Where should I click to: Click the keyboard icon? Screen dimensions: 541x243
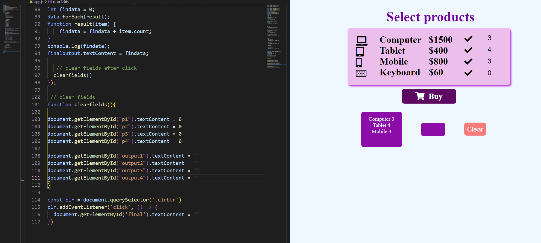coord(361,73)
